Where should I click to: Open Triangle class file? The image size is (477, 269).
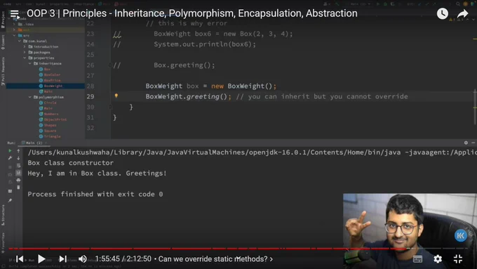(50, 136)
